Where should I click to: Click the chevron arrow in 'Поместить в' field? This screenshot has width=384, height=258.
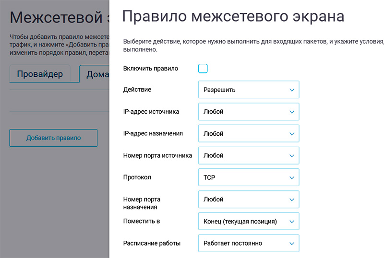pyautogui.click(x=291, y=222)
